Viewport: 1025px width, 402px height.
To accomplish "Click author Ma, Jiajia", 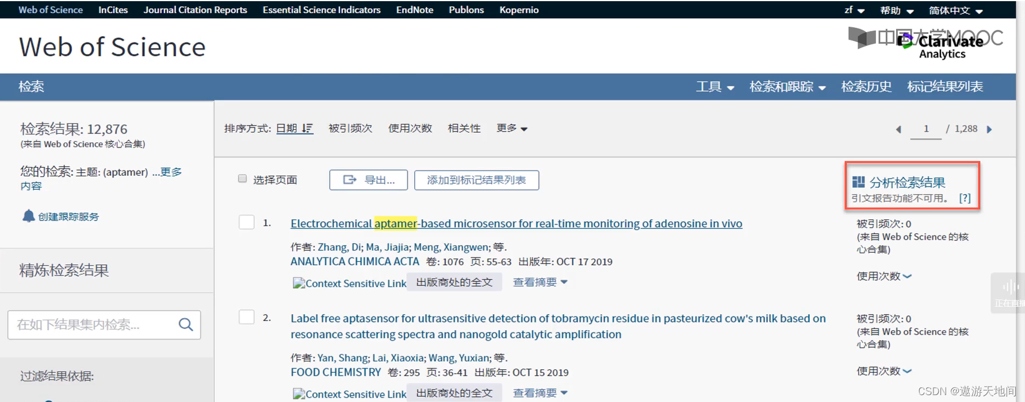I will coord(388,247).
